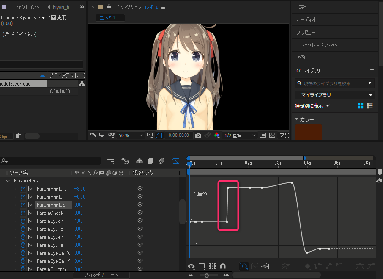Open the composition mini-flowchart
The image size is (383, 279).
[111, 160]
